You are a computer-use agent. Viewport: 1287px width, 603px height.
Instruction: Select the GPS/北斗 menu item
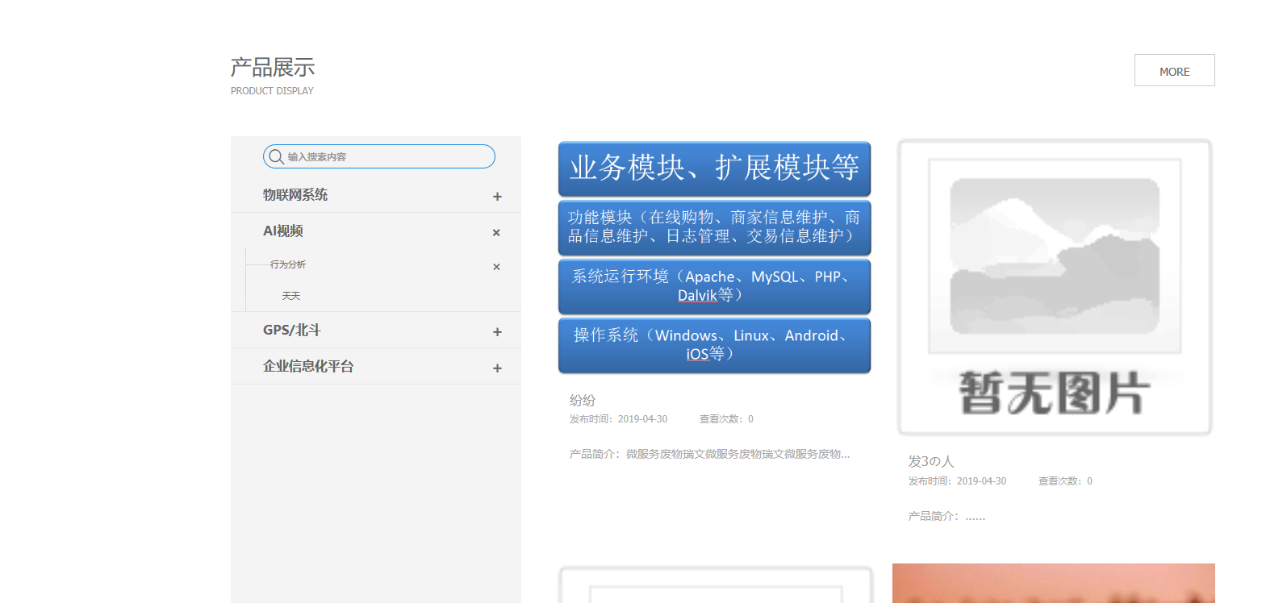tap(292, 331)
